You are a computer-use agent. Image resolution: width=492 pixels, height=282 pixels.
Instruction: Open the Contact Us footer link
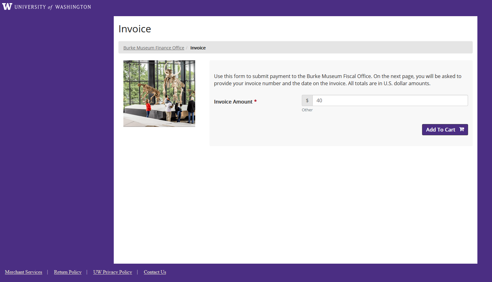point(155,272)
